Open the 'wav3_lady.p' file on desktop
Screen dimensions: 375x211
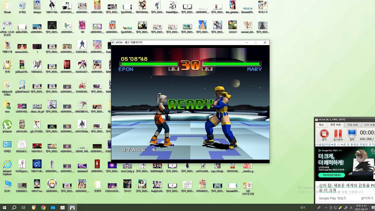pyautogui.click(x=127, y=168)
